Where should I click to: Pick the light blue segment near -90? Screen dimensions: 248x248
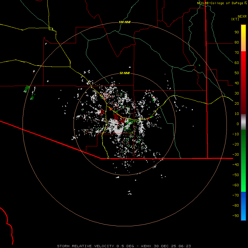[x=243, y=214]
